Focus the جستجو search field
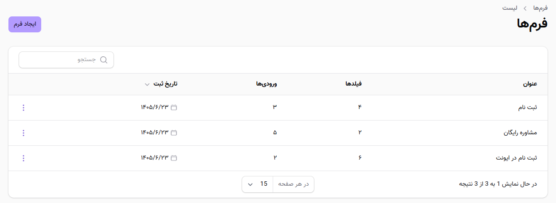556x203 pixels. coord(66,60)
